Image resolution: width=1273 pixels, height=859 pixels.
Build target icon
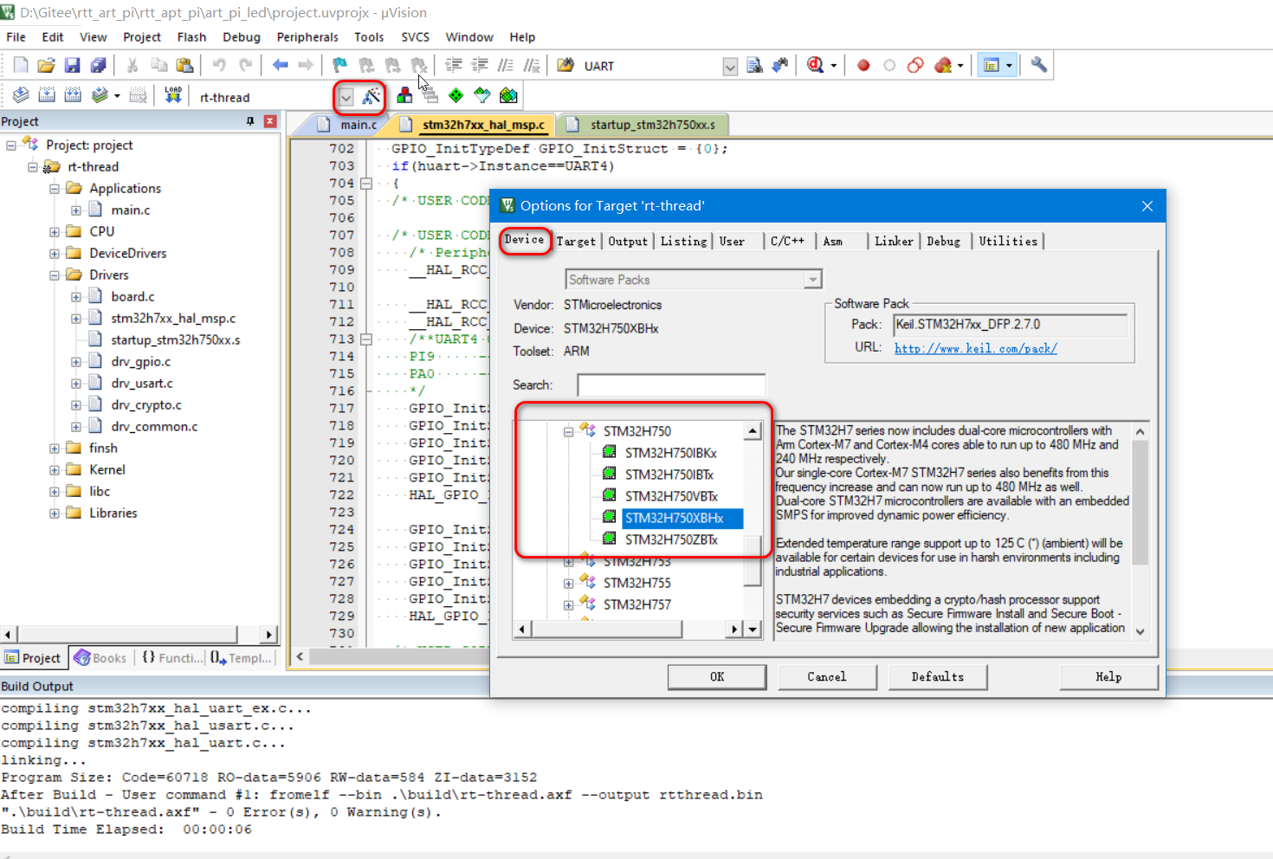[x=47, y=95]
